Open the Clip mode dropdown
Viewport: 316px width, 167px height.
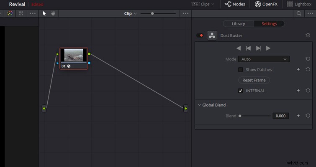130,13
